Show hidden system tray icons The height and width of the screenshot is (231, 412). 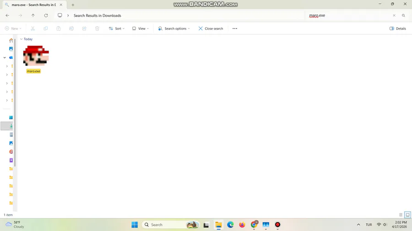358,225
